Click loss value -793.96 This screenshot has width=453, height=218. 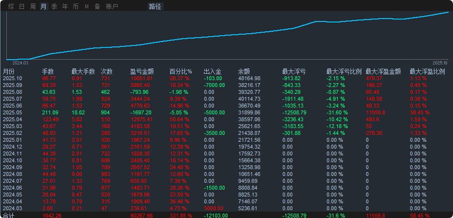(139, 92)
